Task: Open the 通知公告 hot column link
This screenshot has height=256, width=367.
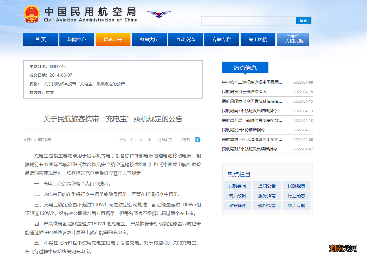Action: [x=267, y=186]
